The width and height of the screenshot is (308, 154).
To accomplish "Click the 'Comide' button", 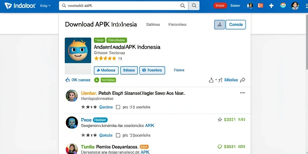I will 236,25.
